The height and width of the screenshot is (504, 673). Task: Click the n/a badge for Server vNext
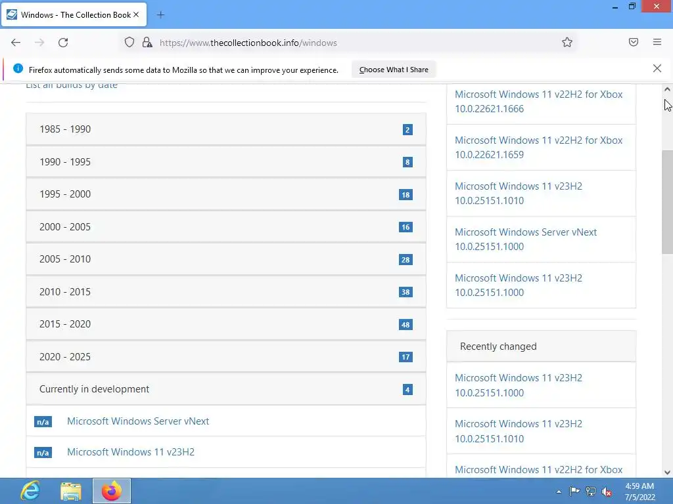43,422
